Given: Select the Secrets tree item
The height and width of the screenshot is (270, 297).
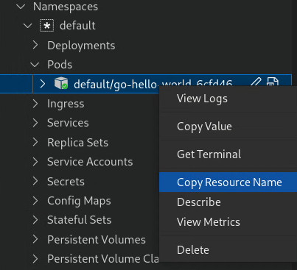Looking at the screenshot, I should point(66,182).
